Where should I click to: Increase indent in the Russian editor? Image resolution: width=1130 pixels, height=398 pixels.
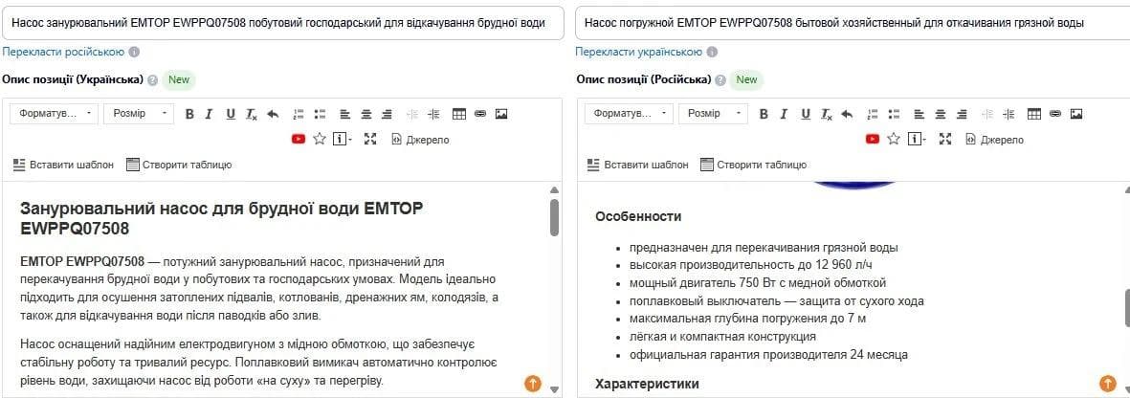[1008, 114]
